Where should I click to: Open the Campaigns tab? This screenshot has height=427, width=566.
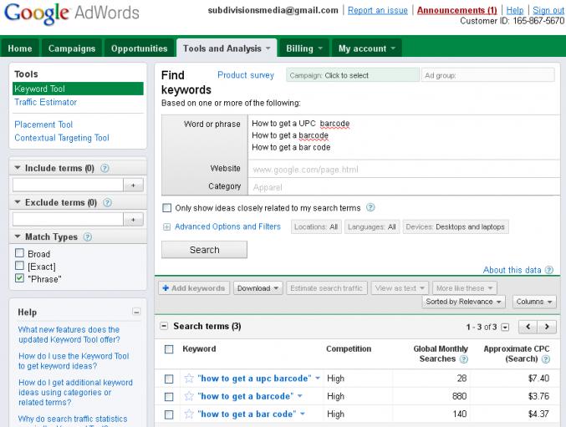point(71,48)
